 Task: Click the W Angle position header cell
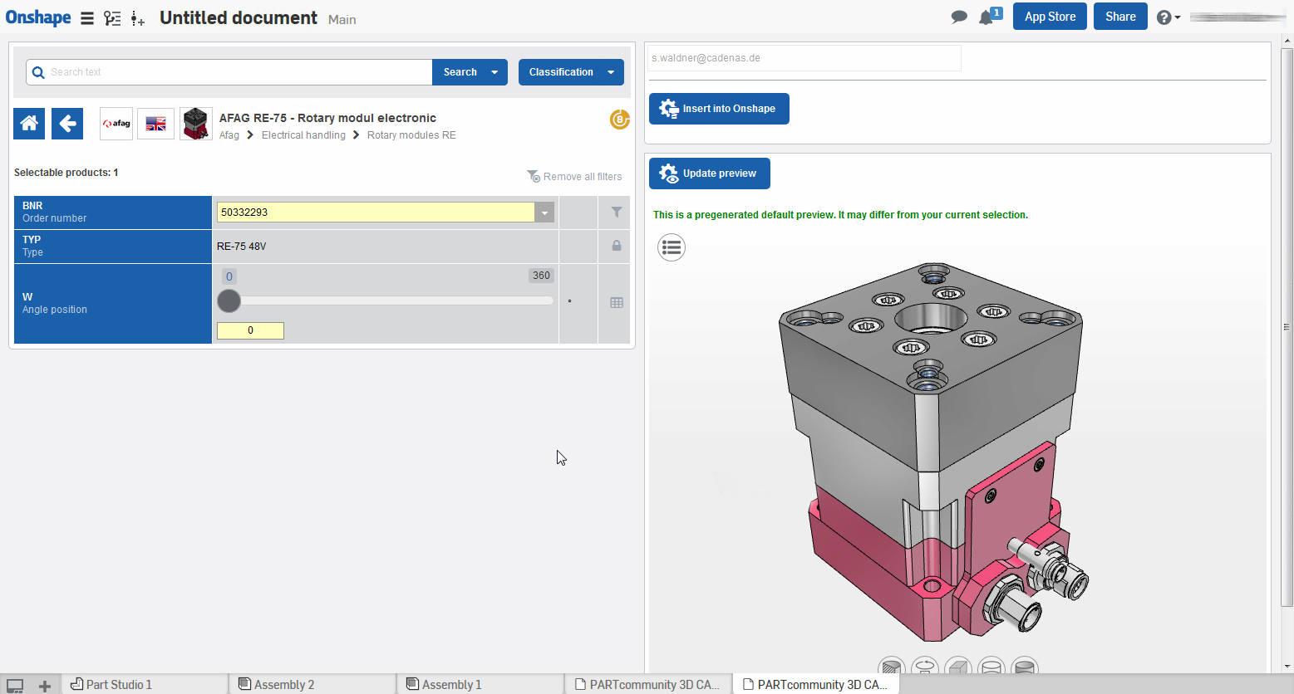[113, 304]
